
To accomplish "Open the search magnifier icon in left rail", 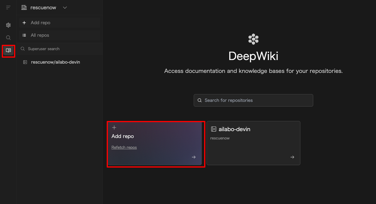I will (x=8, y=38).
